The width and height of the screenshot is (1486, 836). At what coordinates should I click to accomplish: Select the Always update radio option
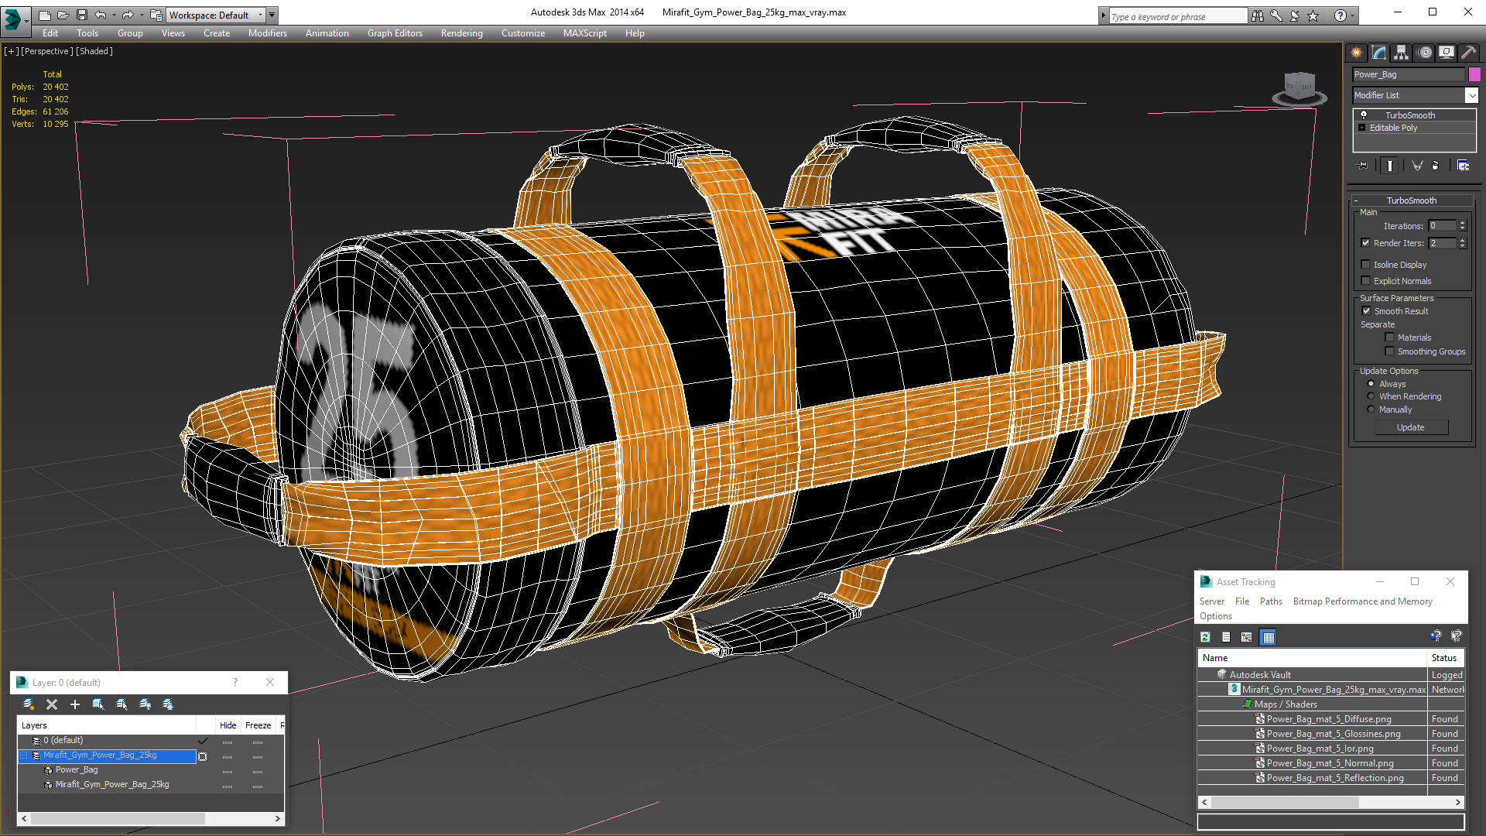tap(1371, 384)
